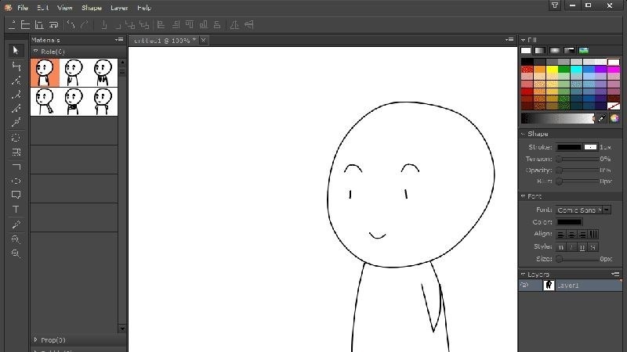Pick the eyedropper tool in left toolbar
627x352 pixels.
[16, 224]
